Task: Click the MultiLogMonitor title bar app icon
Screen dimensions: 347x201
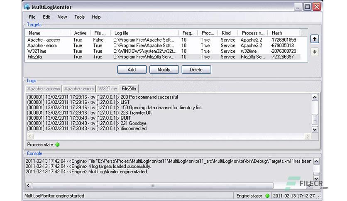Action: [27, 7]
